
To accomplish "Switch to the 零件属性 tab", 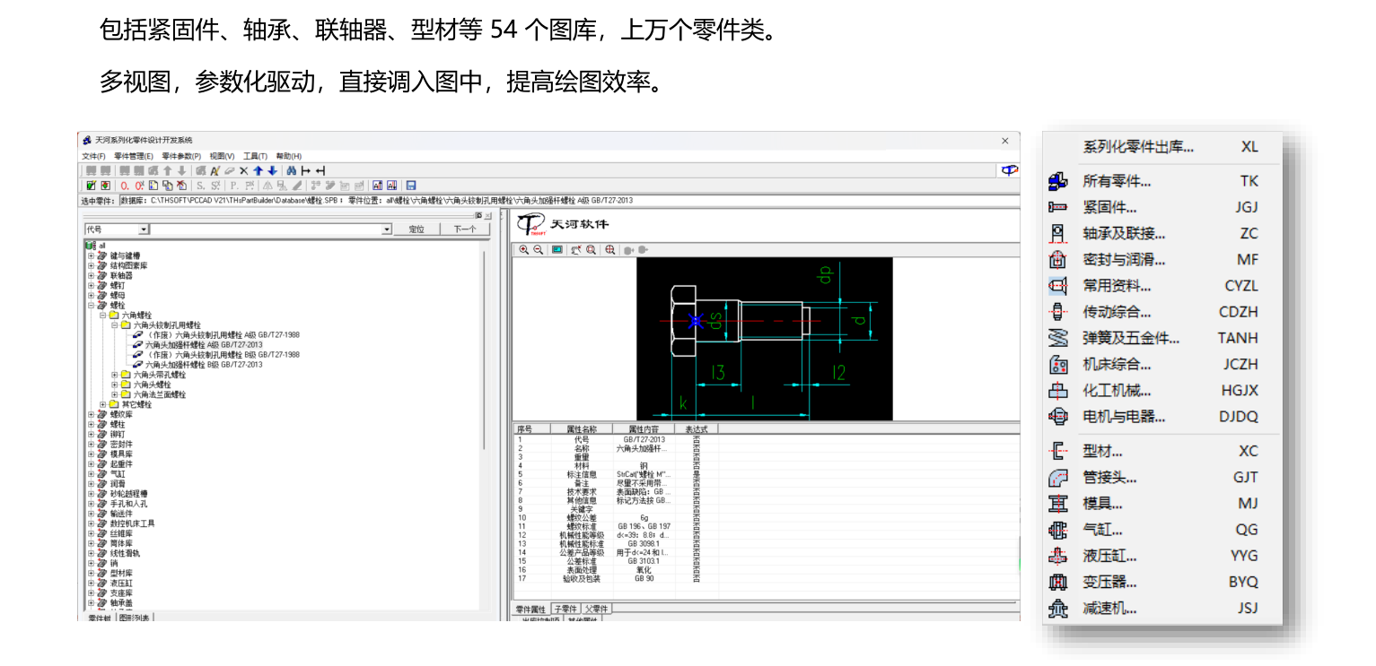I will tap(531, 609).
